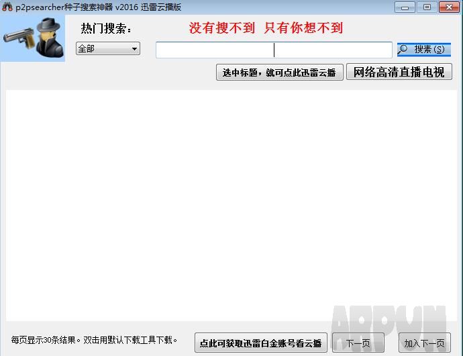Click the empty search results list area
The height and width of the screenshot is (356, 463).
click(x=232, y=206)
